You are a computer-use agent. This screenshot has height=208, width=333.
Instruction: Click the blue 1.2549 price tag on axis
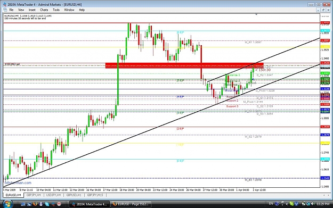325,178
